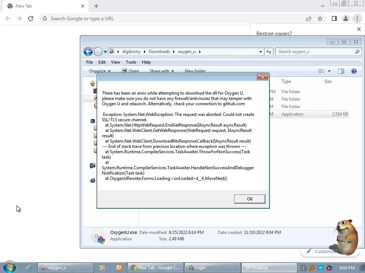Screen dimensions: 365x273
Task: Toggle the Explorer preview pane
Action: click(x=341, y=71)
